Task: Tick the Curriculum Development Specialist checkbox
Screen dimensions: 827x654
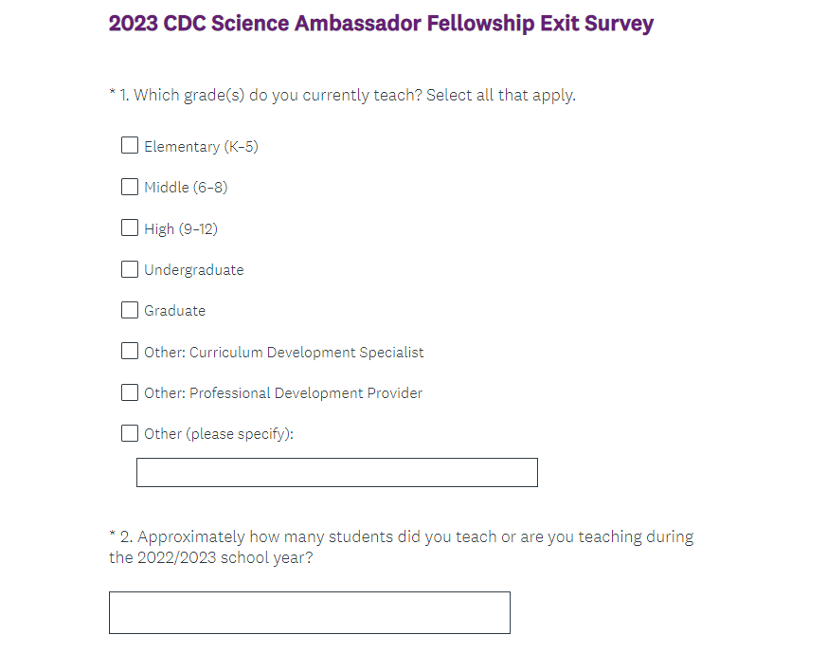Action: (x=130, y=352)
